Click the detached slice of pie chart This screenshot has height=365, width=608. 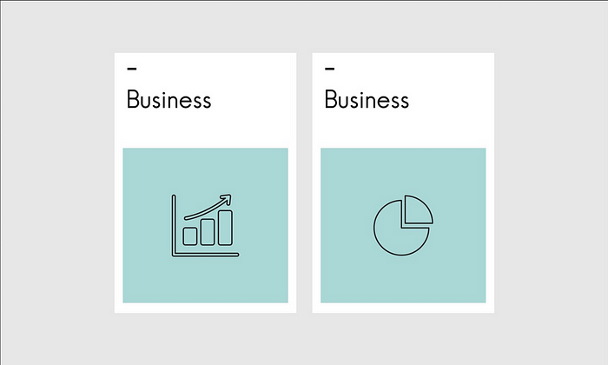417,212
